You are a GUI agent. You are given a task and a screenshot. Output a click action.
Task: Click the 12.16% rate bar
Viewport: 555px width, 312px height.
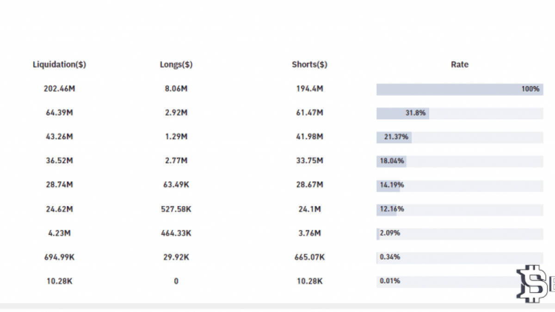[460, 209]
